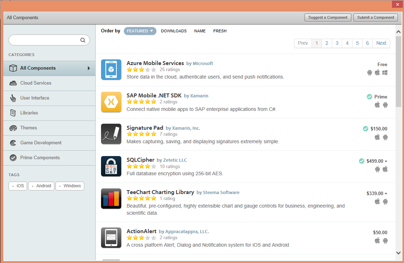The height and width of the screenshot is (263, 404).
Task: Open the by Steema Software publisher link
Action: tap(218, 192)
